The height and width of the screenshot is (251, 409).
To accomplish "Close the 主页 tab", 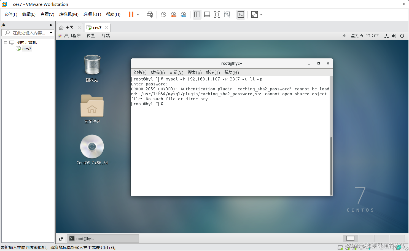I will point(79,28).
